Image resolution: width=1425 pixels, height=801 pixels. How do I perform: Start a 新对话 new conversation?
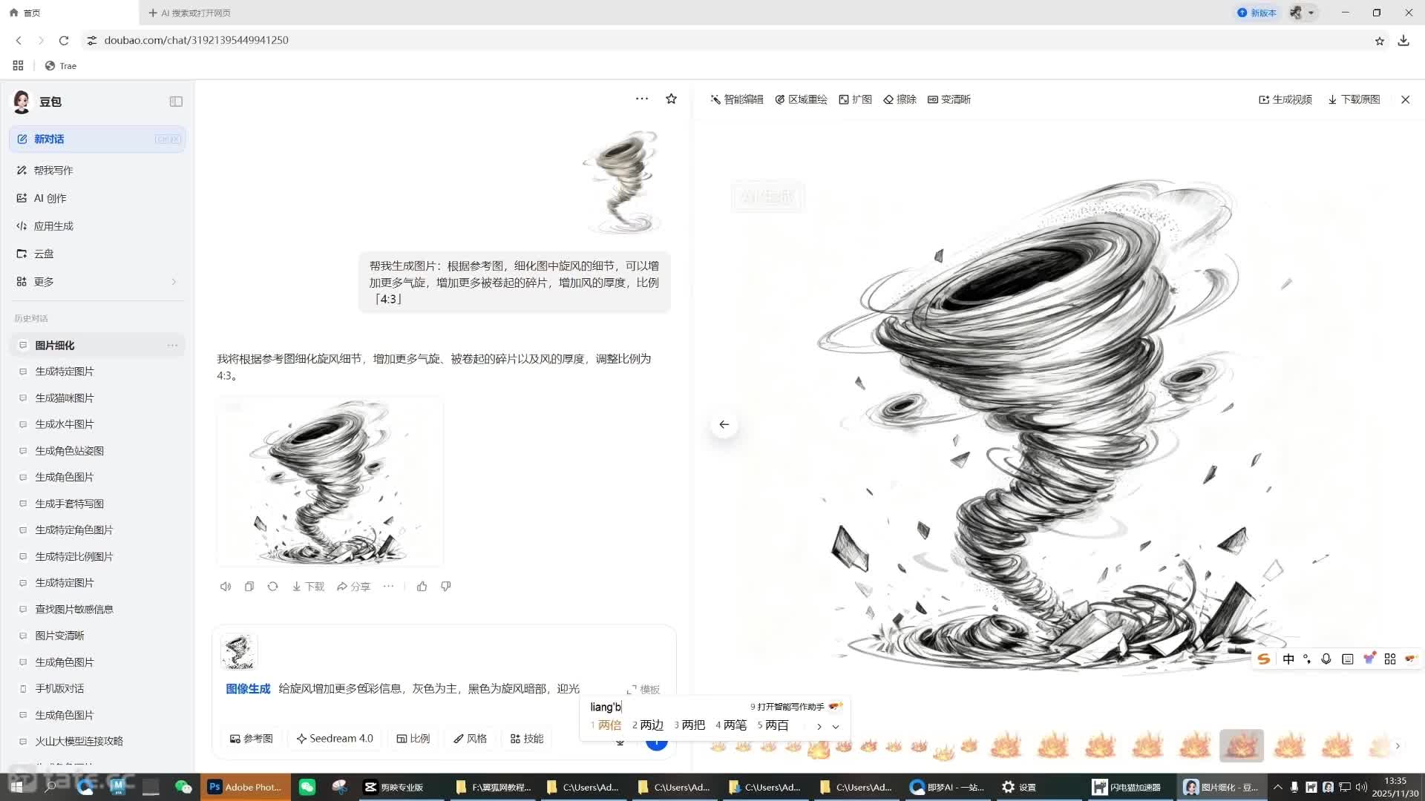pyautogui.click(x=49, y=139)
